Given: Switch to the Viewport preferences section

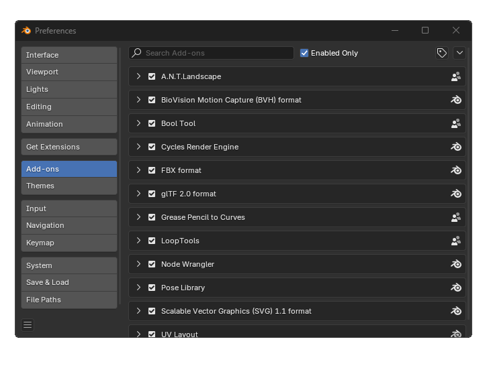Looking at the screenshot, I should [x=69, y=72].
